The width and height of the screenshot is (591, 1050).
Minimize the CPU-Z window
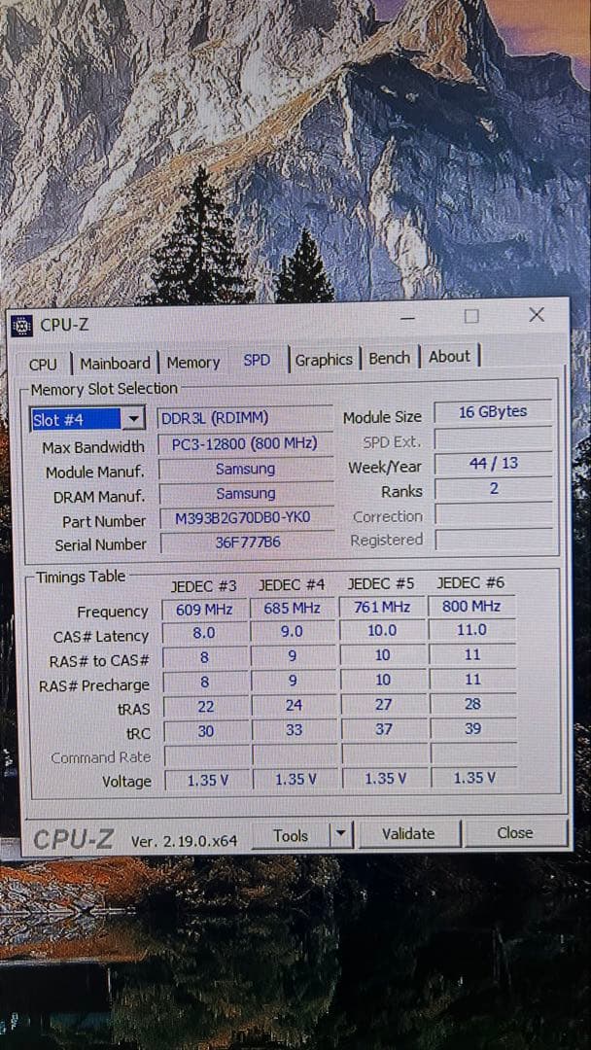(407, 319)
